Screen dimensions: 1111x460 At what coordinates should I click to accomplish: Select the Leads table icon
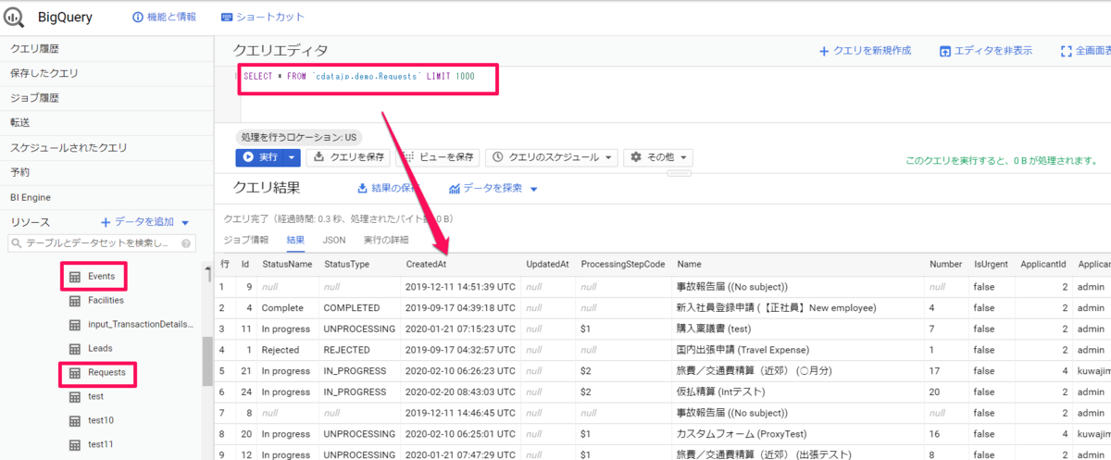point(75,348)
